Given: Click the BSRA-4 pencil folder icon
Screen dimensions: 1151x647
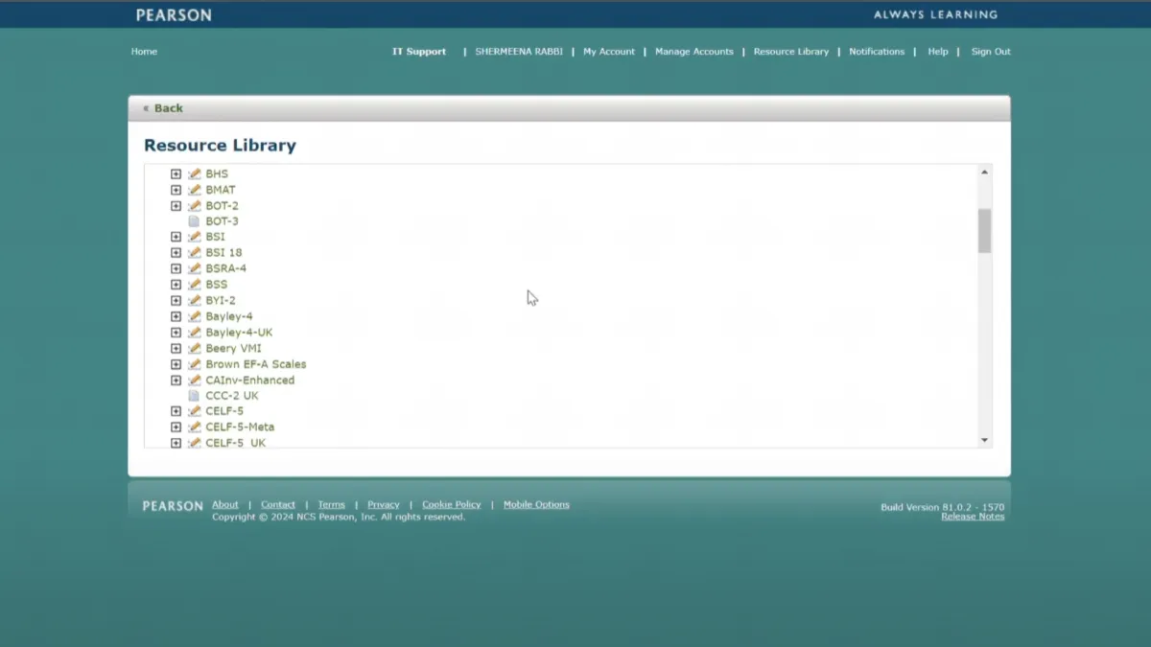Looking at the screenshot, I should tap(194, 268).
